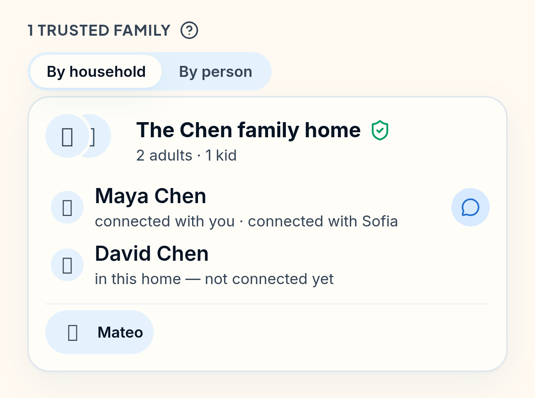Image resolution: width=535 pixels, height=398 pixels.
Task: Click the green verified shield badge
Action: pyautogui.click(x=380, y=130)
